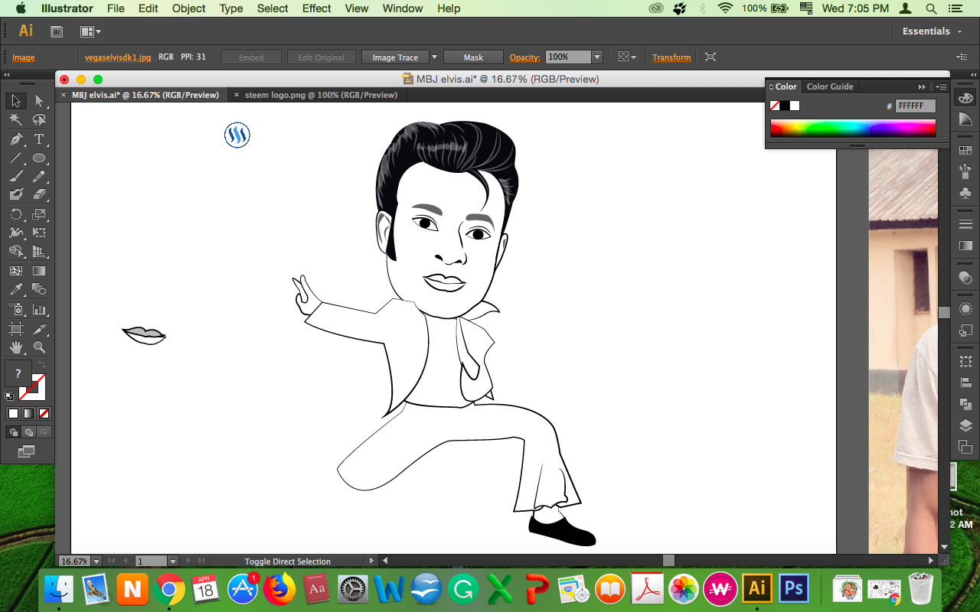Image resolution: width=980 pixels, height=612 pixels.
Task: Set paint mode to Color
Action: coord(13,413)
